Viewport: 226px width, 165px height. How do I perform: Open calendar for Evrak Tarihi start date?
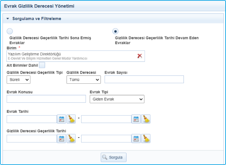tap(61, 119)
